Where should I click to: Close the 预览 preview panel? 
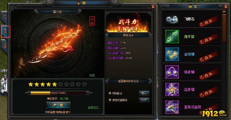point(226,7)
